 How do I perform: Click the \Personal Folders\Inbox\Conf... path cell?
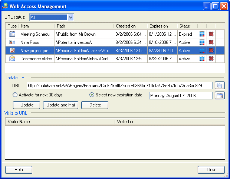[84, 59]
